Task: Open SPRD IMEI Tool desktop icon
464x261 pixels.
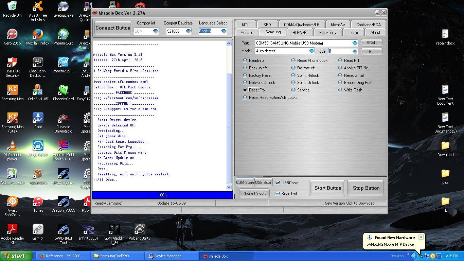Action: pos(63,234)
